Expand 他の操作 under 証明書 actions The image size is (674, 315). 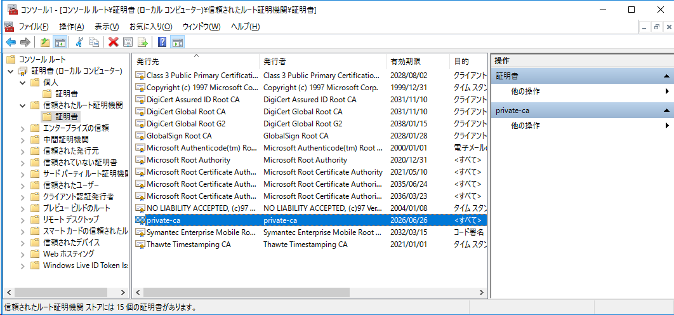tap(583, 91)
